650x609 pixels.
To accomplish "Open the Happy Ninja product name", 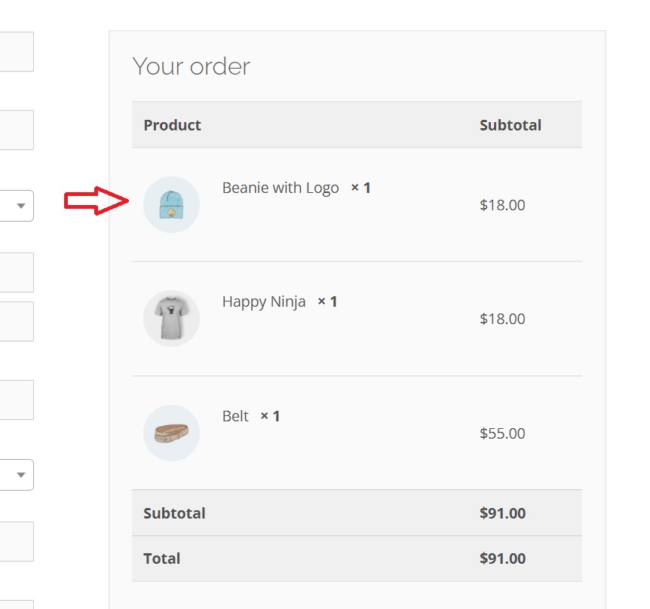I will click(264, 302).
